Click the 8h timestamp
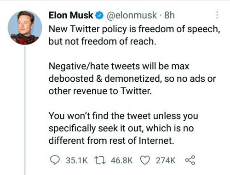Screen dimensions: 230x175 169,15
